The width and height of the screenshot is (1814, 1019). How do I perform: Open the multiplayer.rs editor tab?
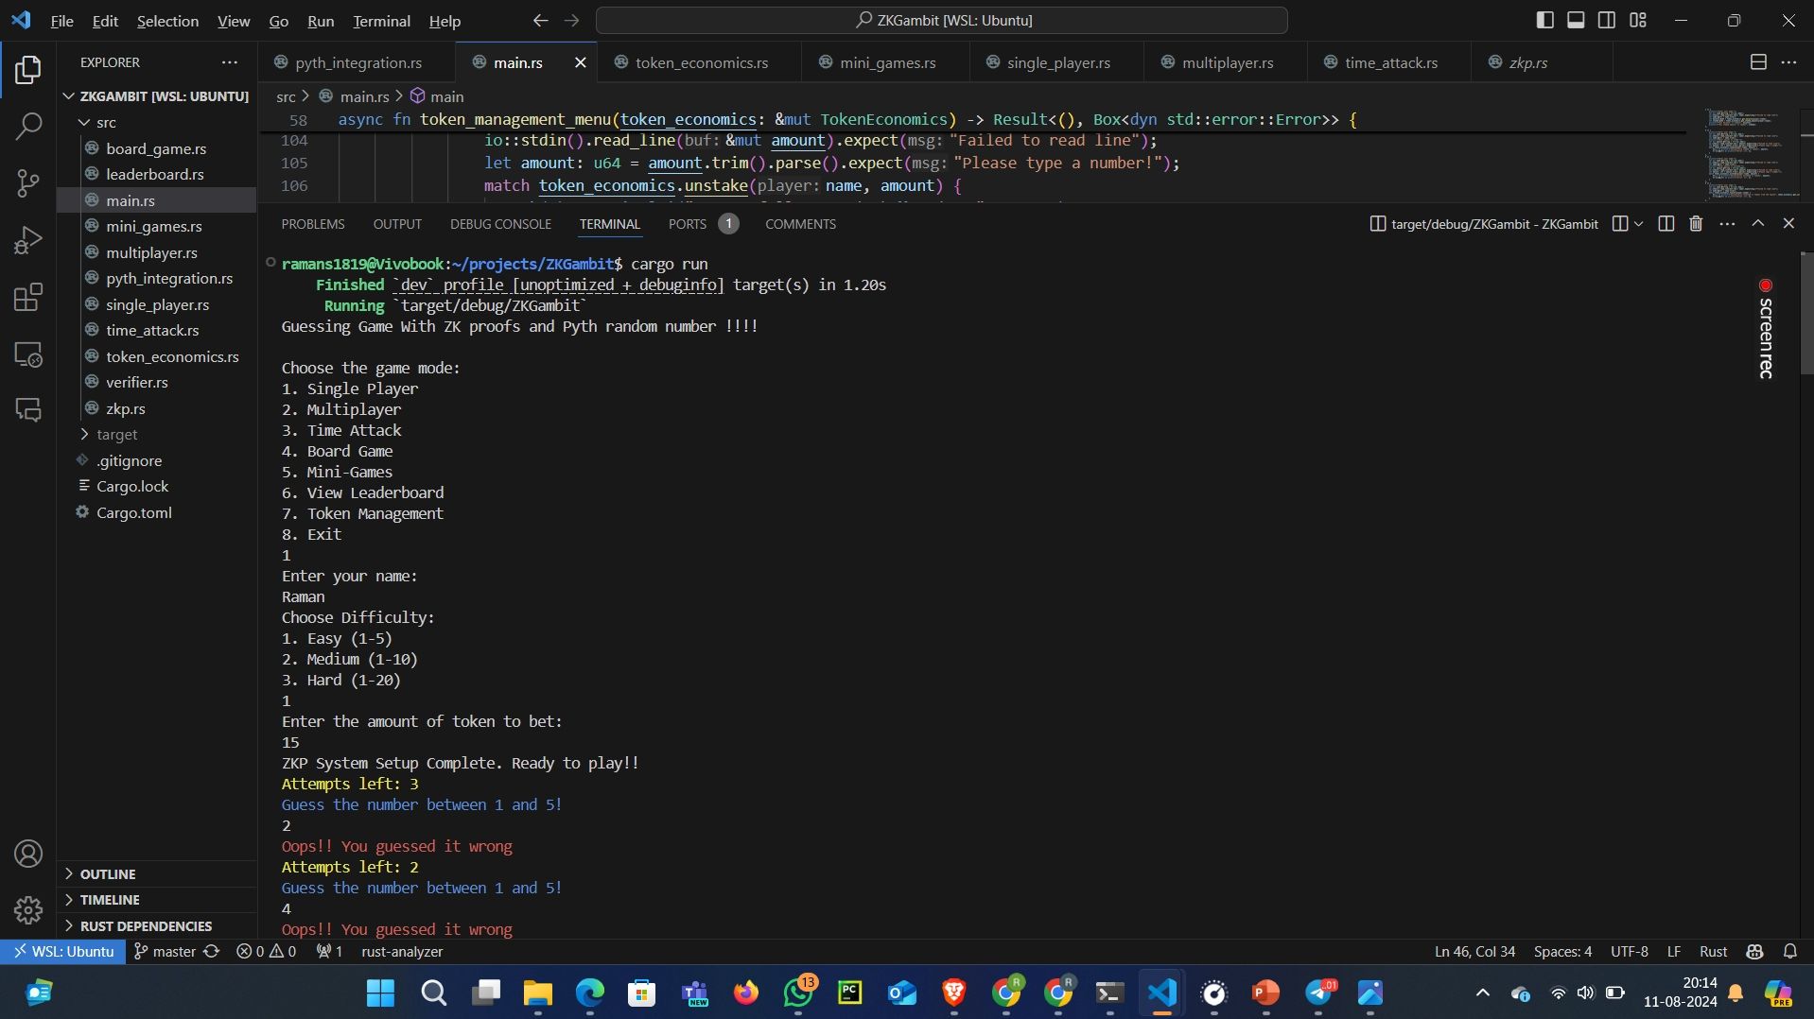tap(1227, 62)
